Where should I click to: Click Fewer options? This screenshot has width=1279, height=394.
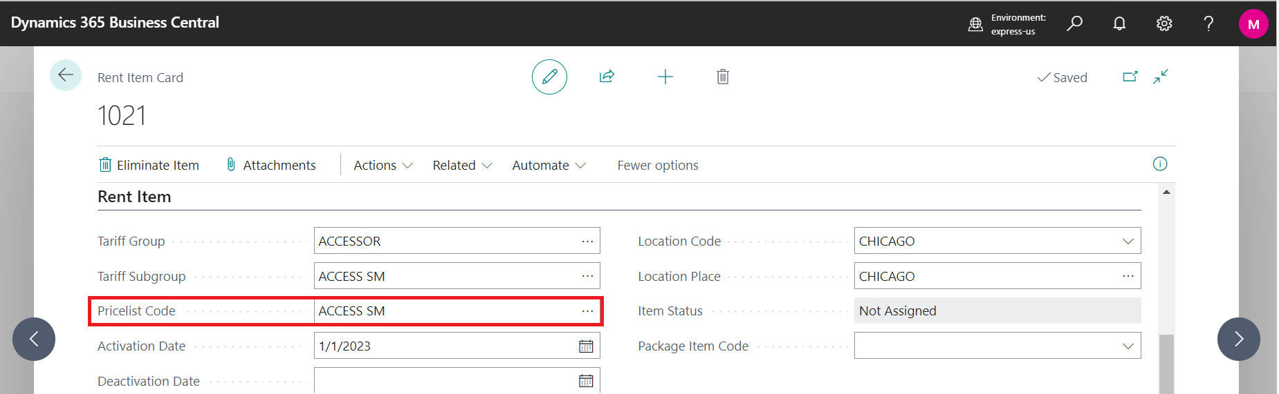coord(658,166)
